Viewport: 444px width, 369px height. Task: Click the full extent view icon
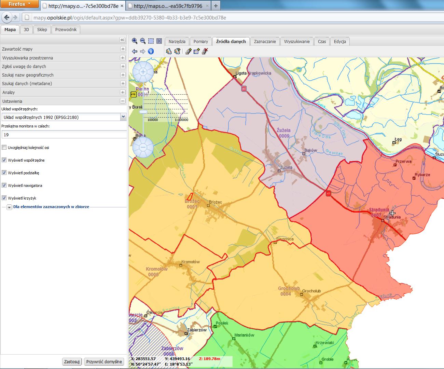click(159, 41)
